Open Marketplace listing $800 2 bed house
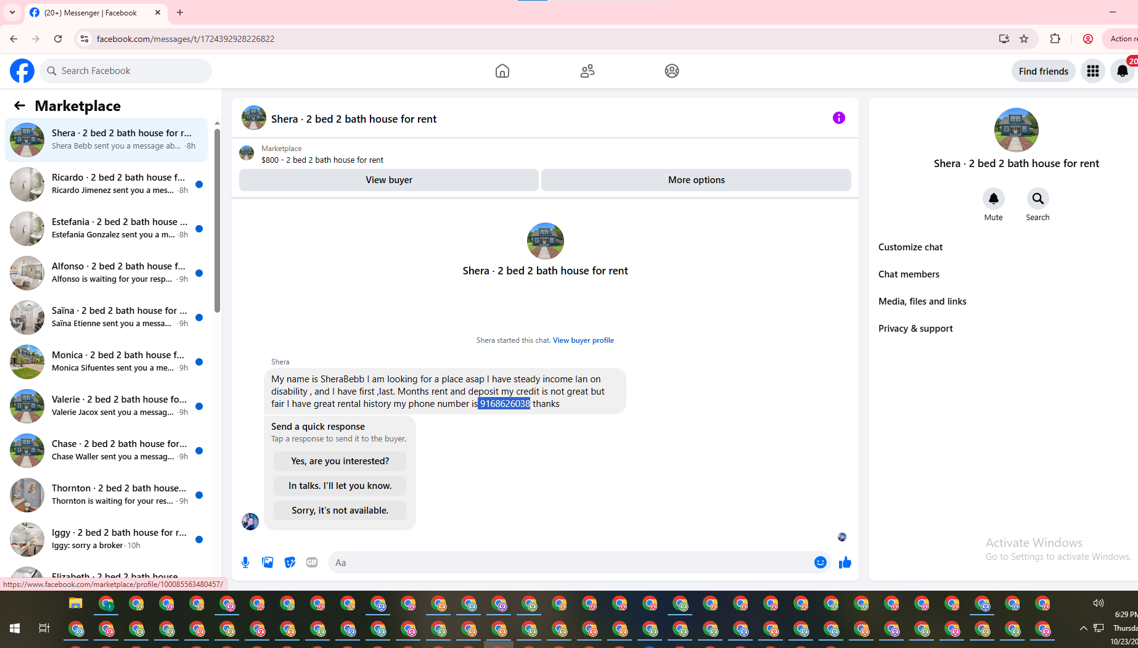The image size is (1138, 648). click(x=322, y=160)
